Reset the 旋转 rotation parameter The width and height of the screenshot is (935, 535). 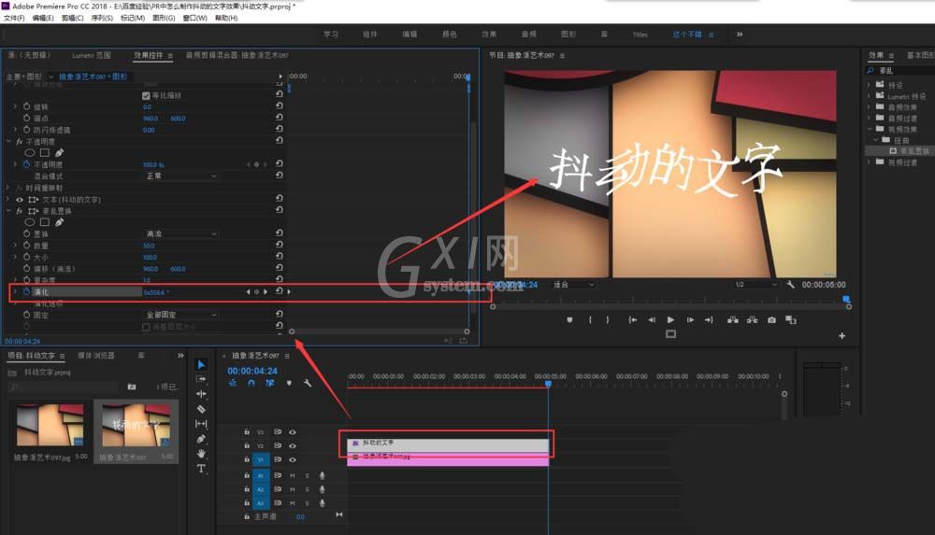279,106
